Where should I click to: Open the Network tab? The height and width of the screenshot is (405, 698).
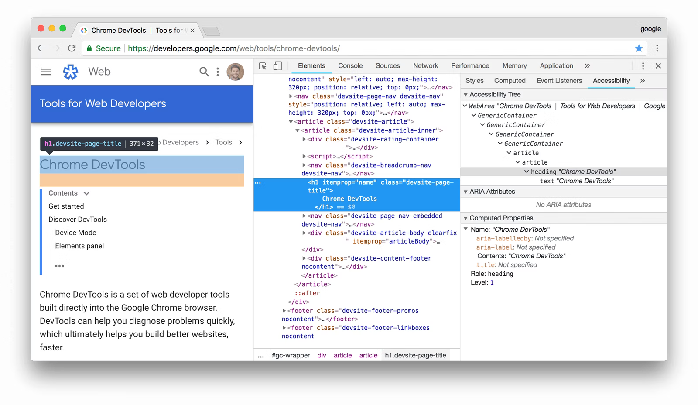coord(426,66)
